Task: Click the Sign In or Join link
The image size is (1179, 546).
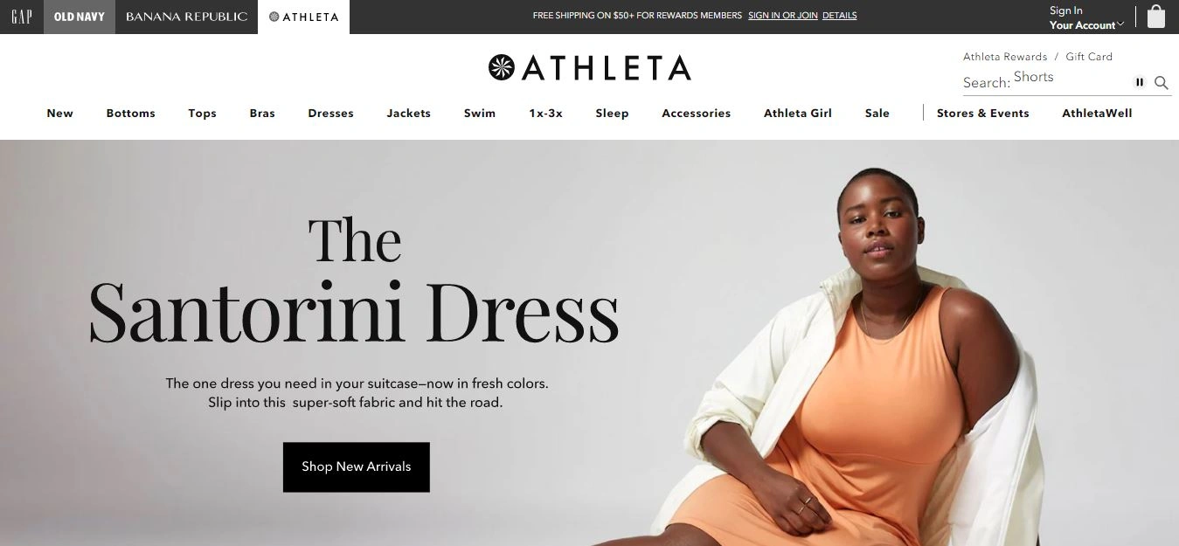Action: pos(783,16)
